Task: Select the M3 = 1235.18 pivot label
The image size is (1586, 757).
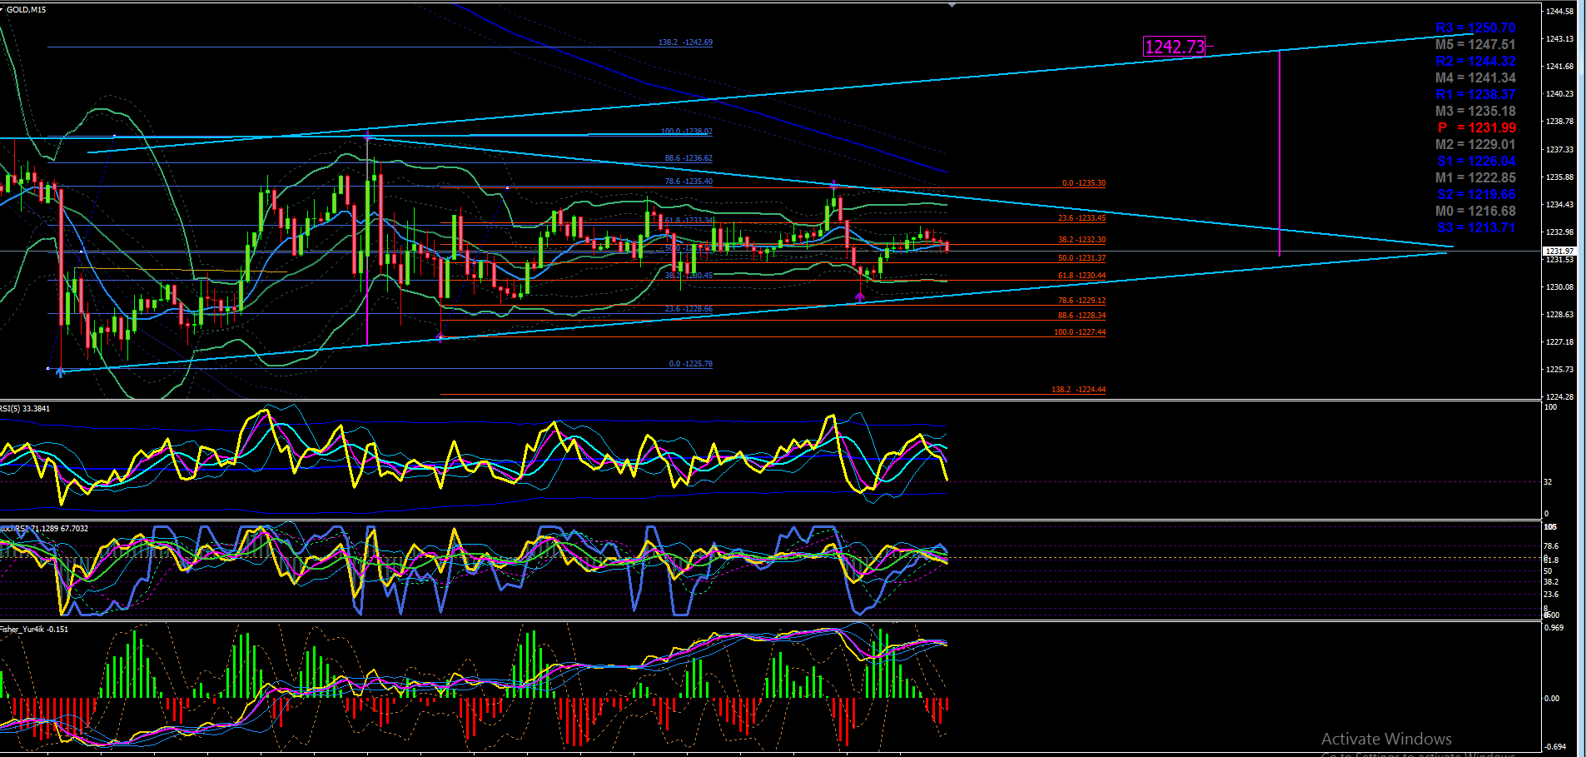Action: [1475, 112]
